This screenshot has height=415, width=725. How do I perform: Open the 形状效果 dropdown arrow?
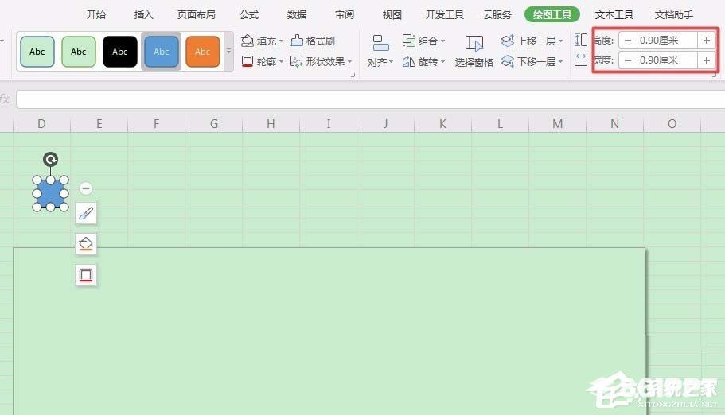350,61
